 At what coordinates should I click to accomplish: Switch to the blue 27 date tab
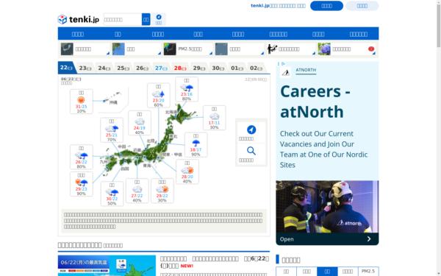(161, 68)
